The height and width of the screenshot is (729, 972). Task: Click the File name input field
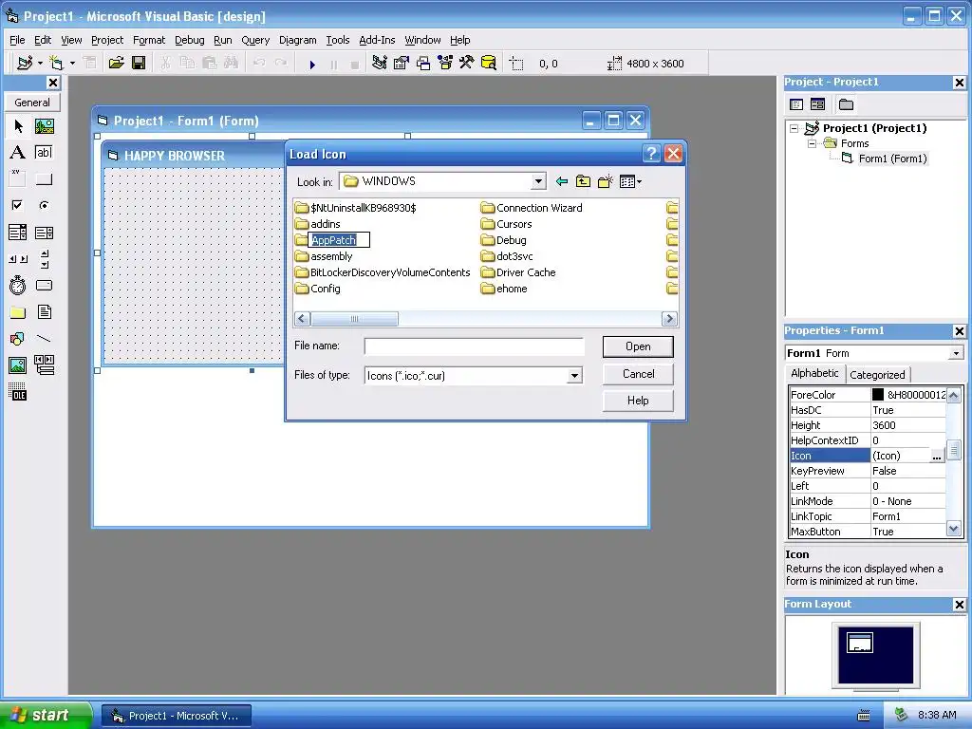point(475,346)
